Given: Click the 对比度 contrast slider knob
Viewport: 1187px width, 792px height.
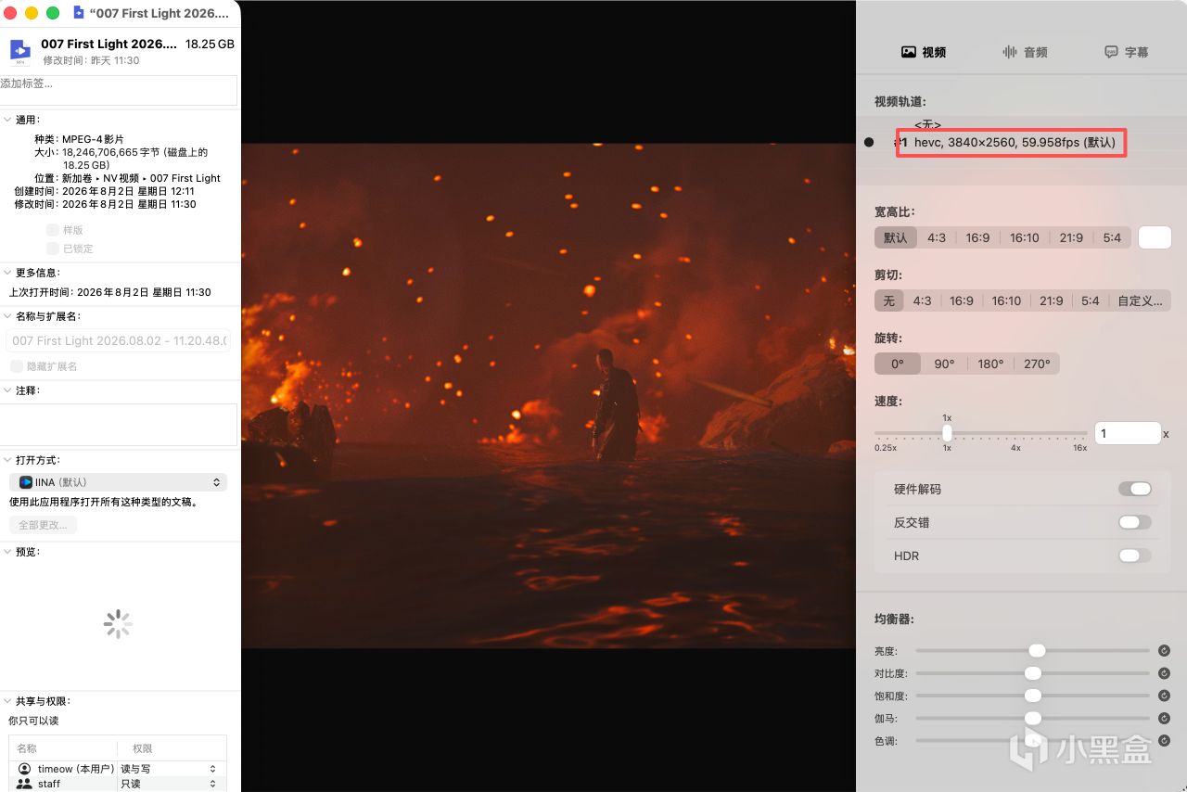Looking at the screenshot, I should (1033, 673).
